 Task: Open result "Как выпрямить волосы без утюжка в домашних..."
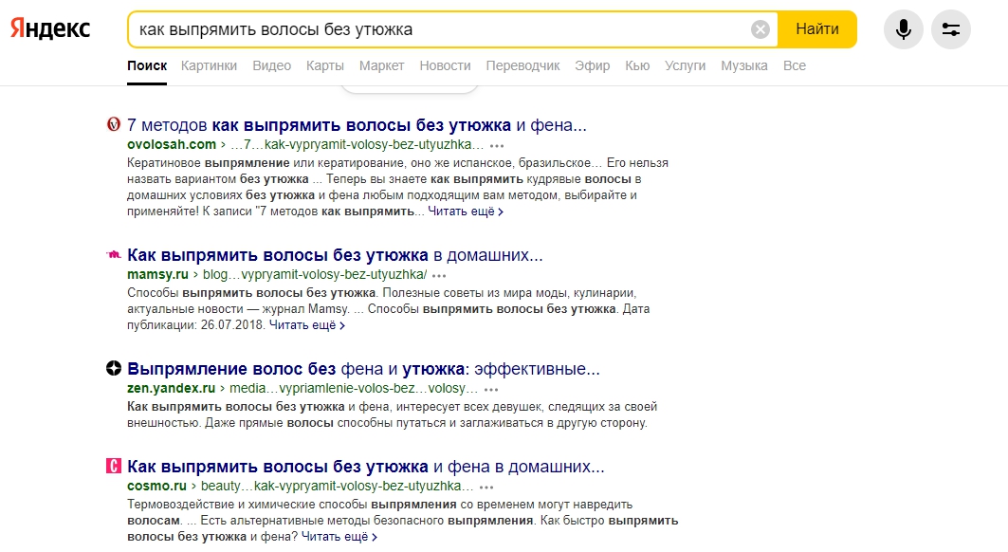click(335, 255)
